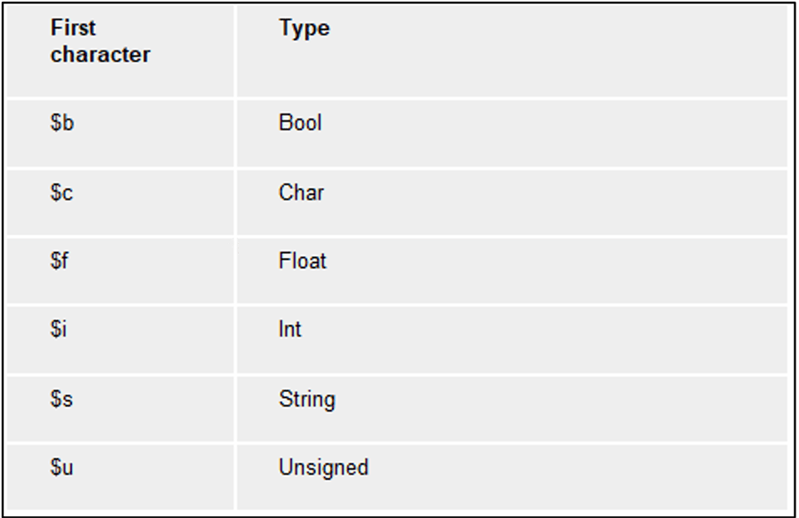This screenshot has height=518, width=799.
Task: Click the word 'First' in header
Action: point(73,27)
